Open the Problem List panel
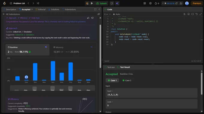 coord(17,3)
